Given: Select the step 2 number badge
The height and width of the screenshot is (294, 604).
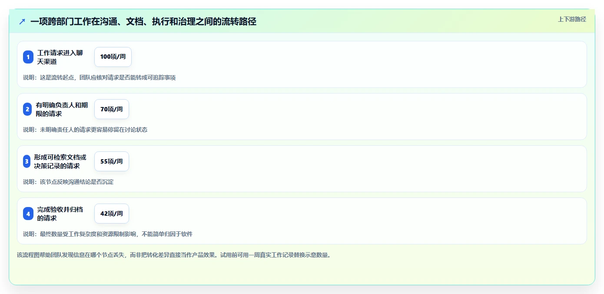Looking at the screenshot, I should 27,109.
